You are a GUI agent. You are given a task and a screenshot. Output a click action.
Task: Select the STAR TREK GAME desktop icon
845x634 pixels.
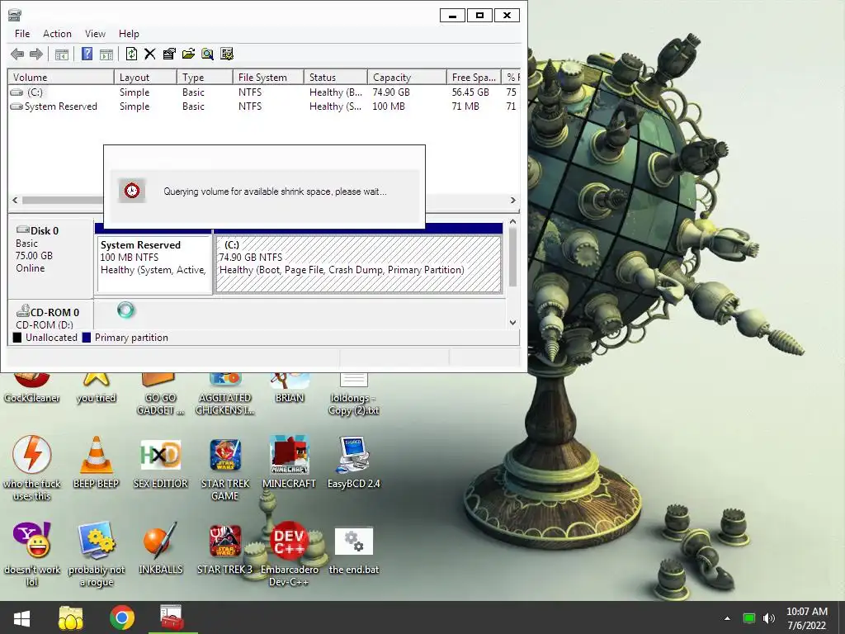224,468
